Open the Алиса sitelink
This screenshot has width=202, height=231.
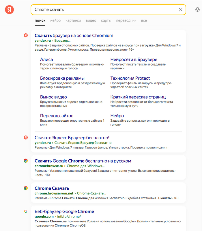[46, 60]
